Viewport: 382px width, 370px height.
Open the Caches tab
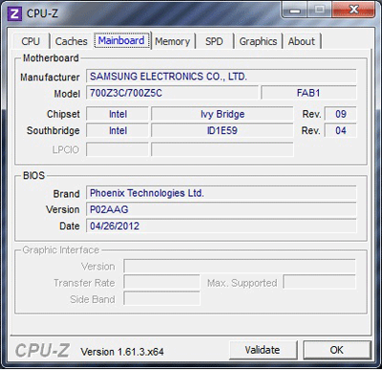(72, 41)
